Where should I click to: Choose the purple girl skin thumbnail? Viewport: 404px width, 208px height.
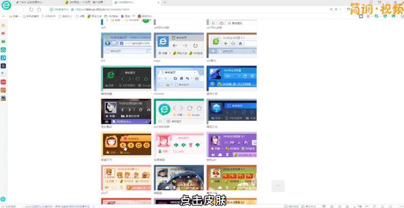coord(231,144)
